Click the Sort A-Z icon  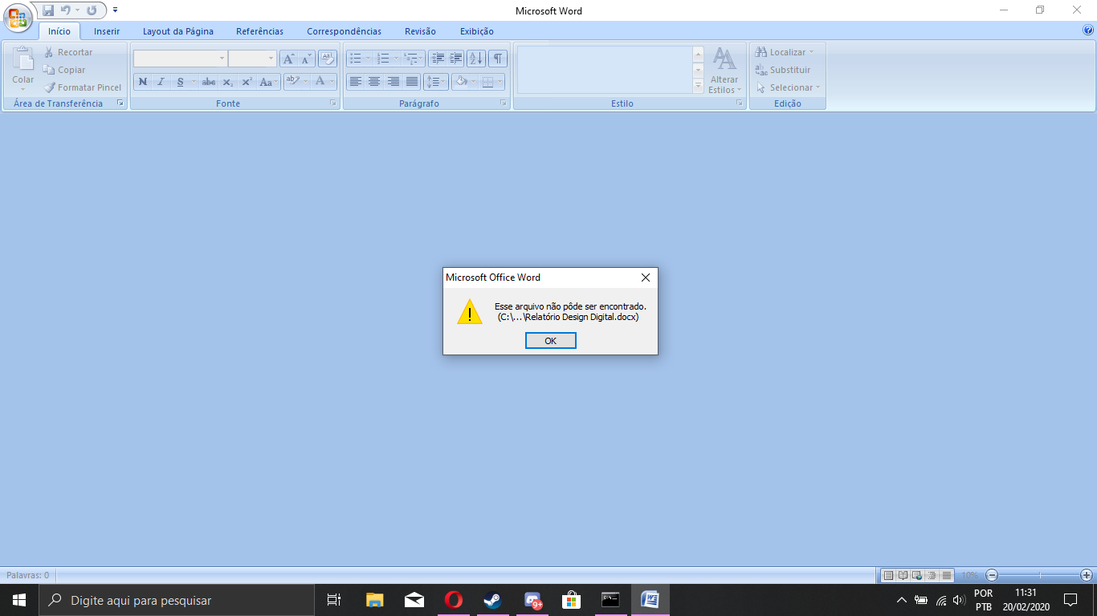click(476, 59)
